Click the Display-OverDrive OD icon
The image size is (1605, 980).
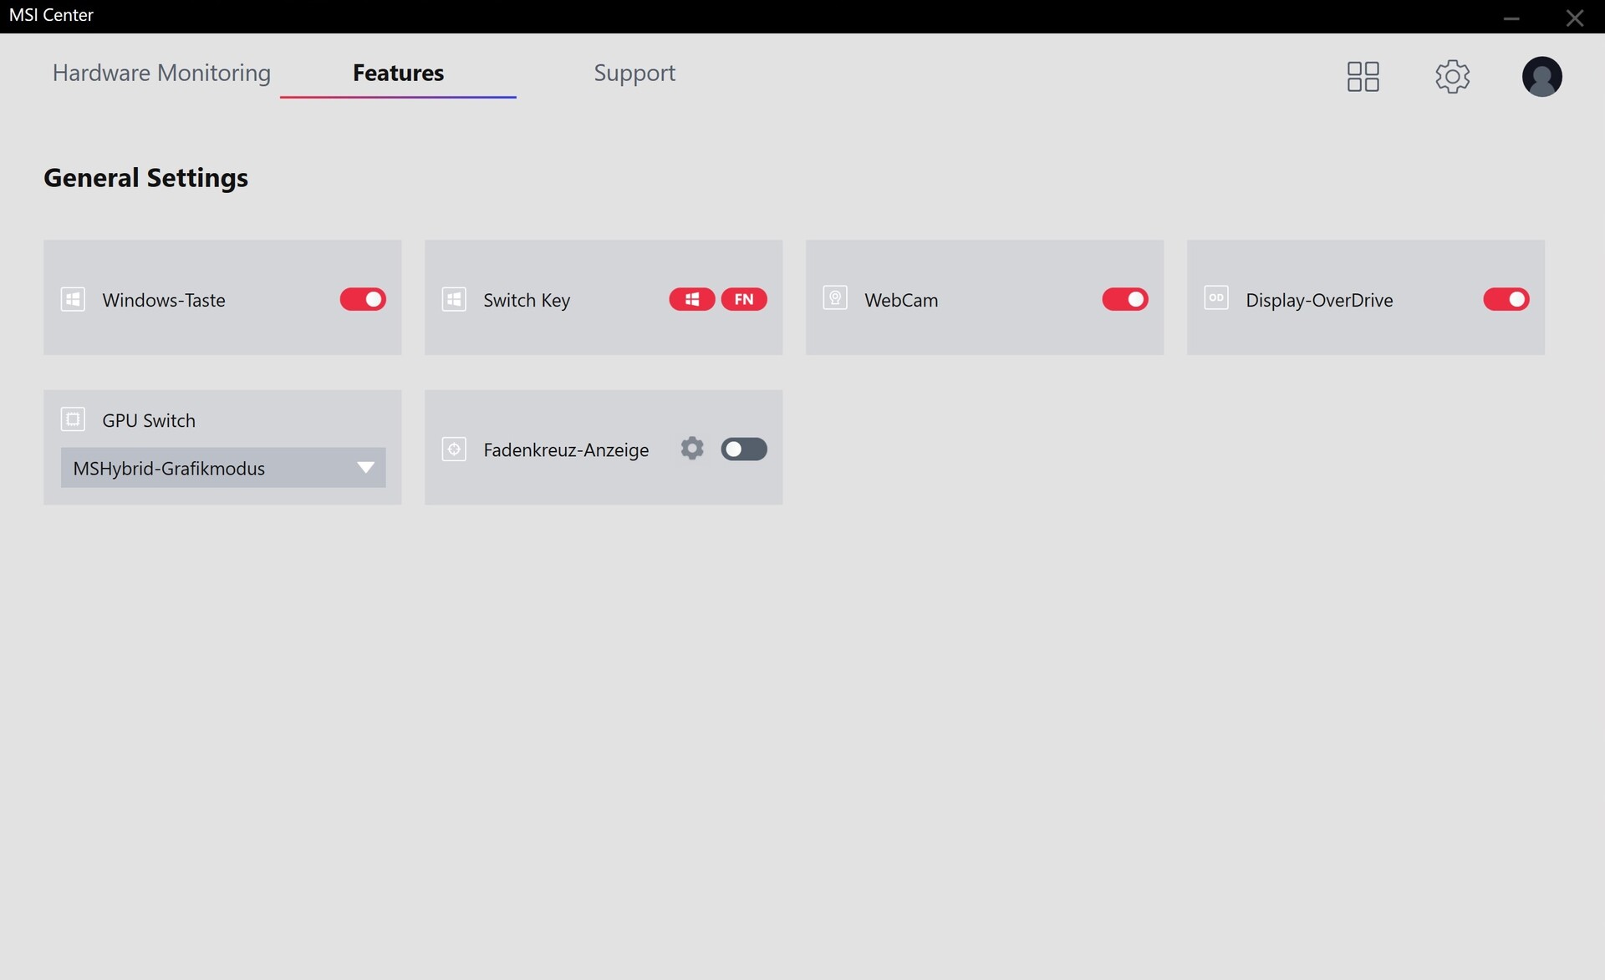[x=1216, y=297]
